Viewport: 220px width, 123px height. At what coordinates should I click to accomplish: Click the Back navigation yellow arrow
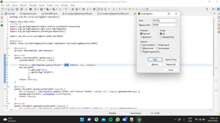133,9
